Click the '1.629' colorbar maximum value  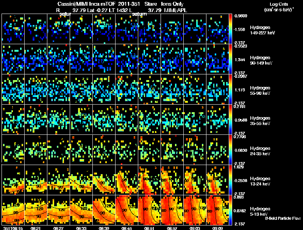239,167
